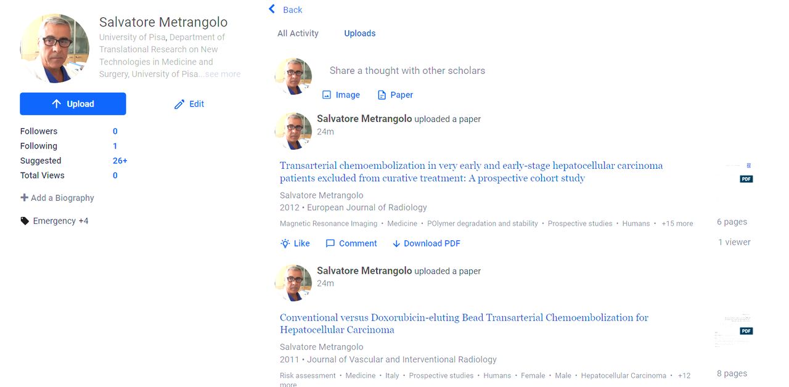This screenshot has height=387, width=789.
Task: Select the Uploads tab
Action: click(359, 33)
